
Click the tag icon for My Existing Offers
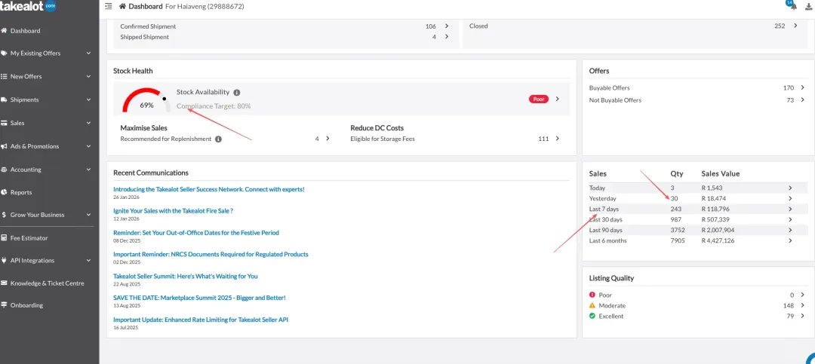5,53
